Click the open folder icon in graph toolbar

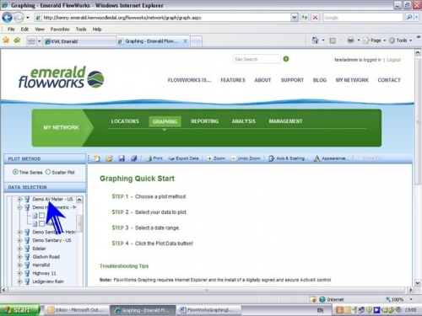click(109, 158)
